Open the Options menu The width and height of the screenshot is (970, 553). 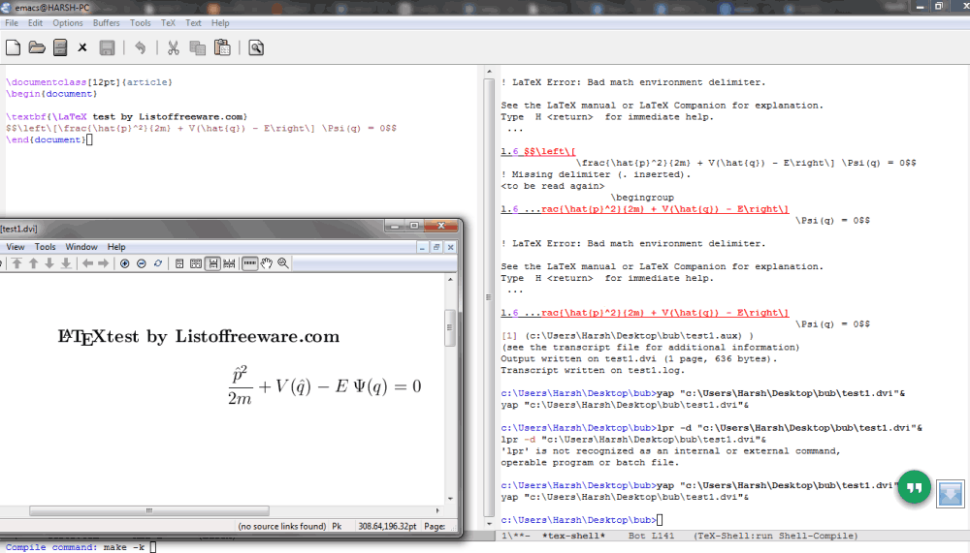click(68, 23)
